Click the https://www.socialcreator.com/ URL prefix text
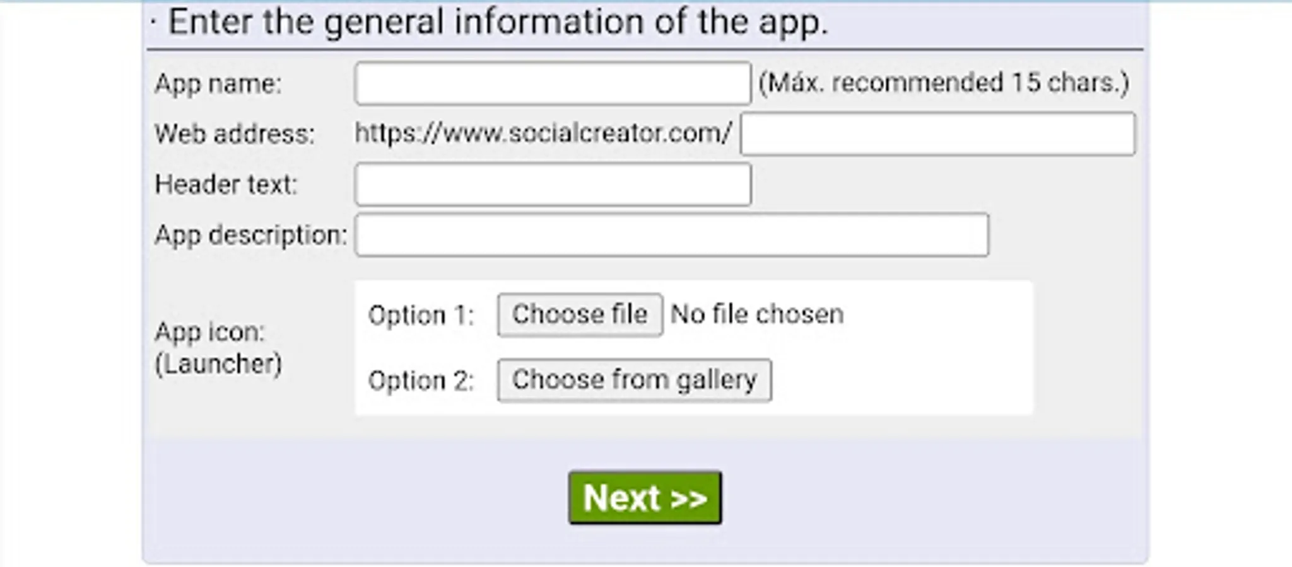 (543, 134)
